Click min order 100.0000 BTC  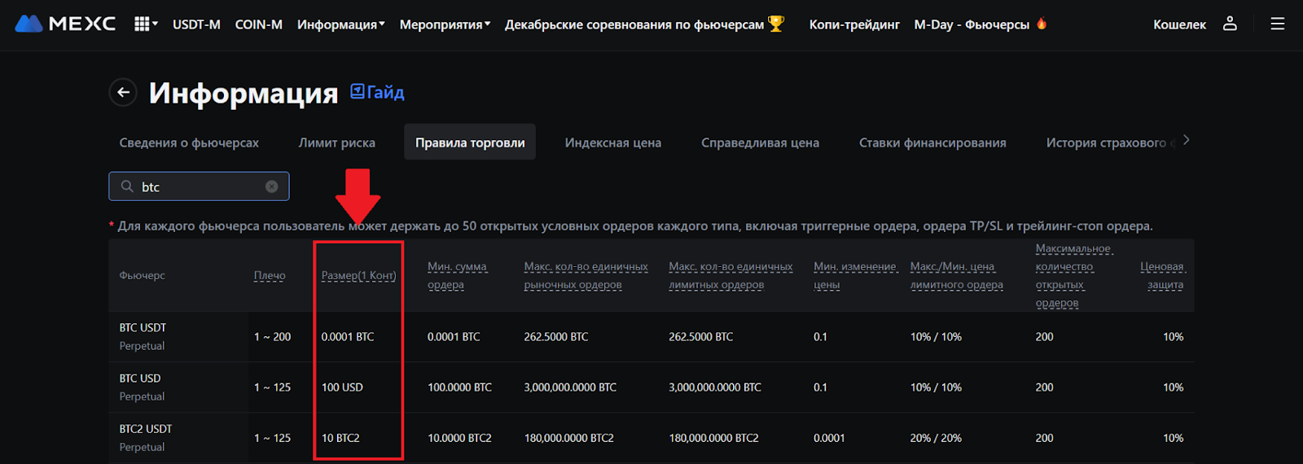tap(459, 387)
